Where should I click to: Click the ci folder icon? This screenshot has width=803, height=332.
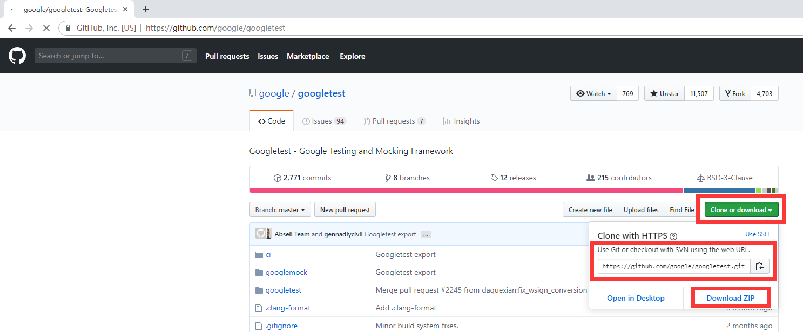click(259, 254)
